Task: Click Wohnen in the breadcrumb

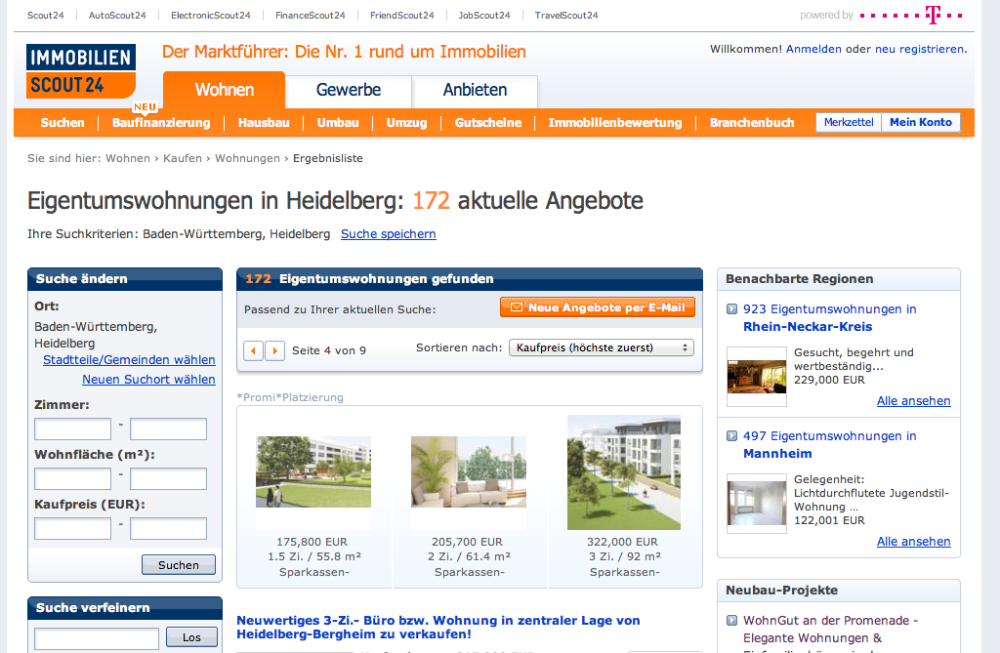Action: click(128, 158)
